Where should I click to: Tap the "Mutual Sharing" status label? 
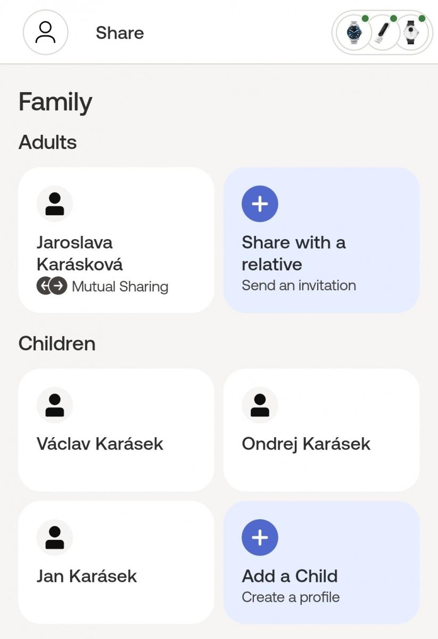pos(120,286)
